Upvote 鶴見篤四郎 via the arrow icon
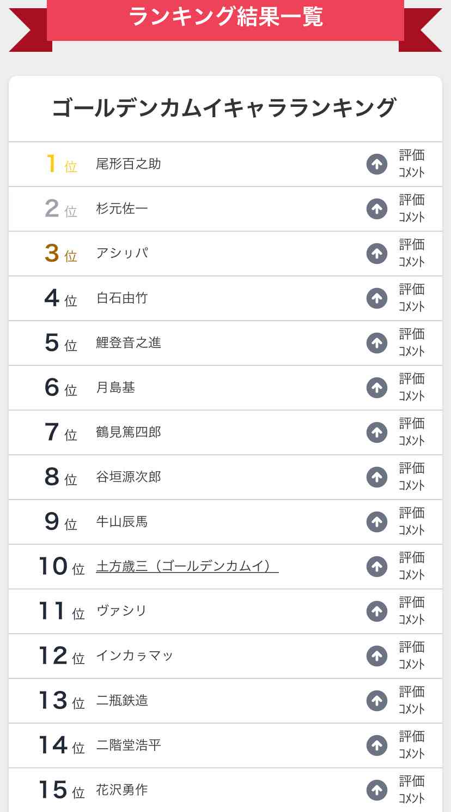451x812 pixels. point(376,432)
